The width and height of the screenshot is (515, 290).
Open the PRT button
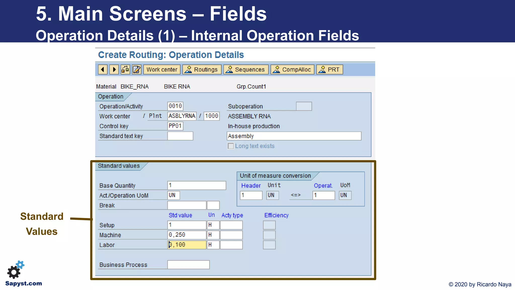coord(330,69)
